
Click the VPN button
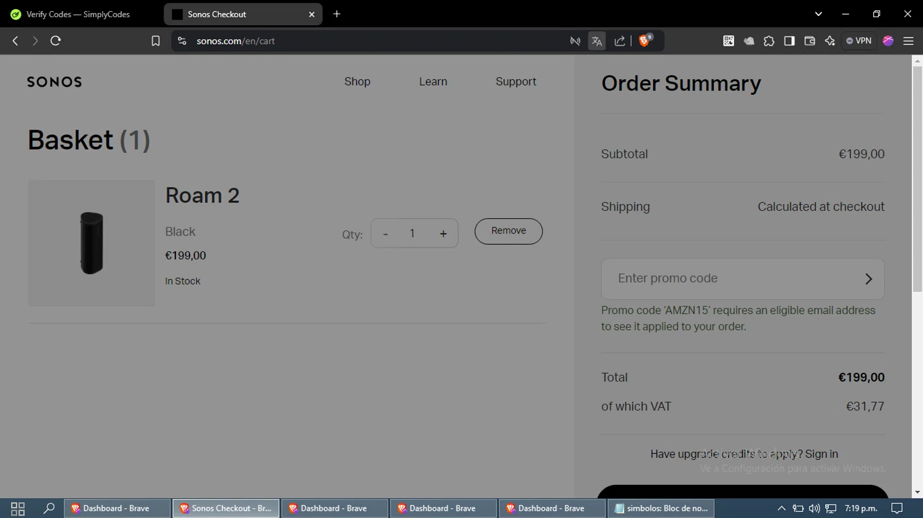pos(859,41)
